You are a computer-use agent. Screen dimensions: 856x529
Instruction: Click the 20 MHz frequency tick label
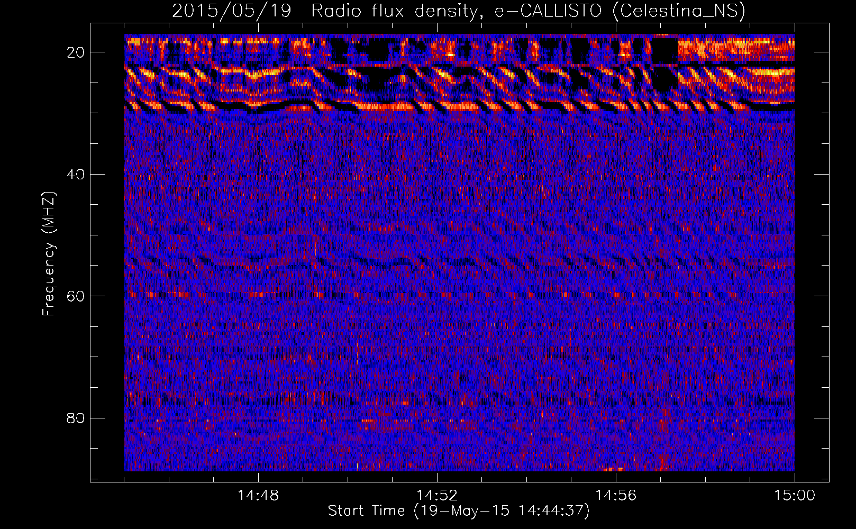(76, 52)
